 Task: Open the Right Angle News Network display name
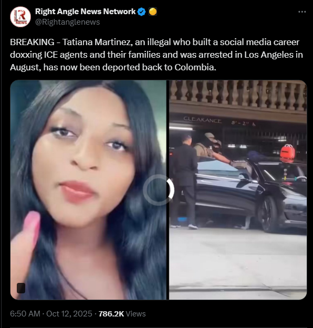pos(86,12)
